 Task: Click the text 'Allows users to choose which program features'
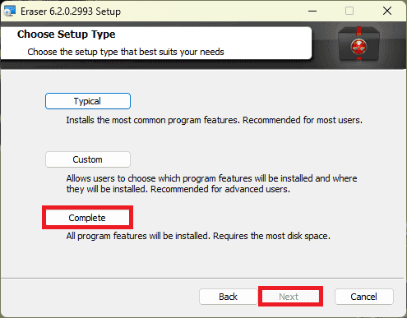click(159, 178)
